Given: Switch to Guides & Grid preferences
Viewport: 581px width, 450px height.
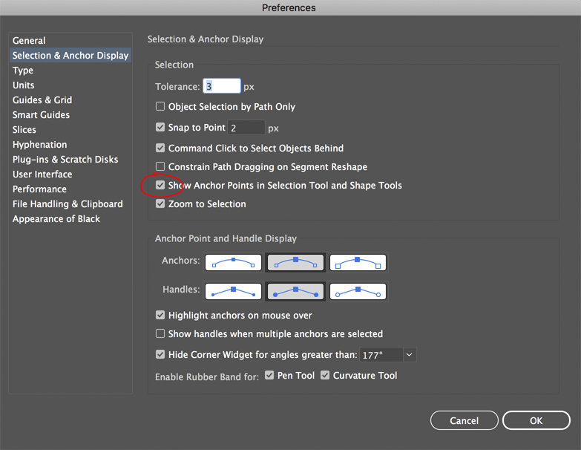Looking at the screenshot, I should point(42,100).
